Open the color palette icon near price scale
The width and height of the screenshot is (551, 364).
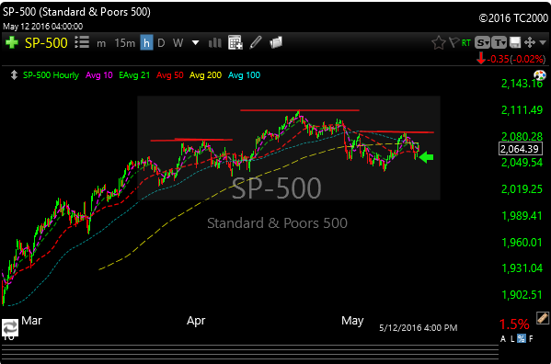pyautogui.click(x=540, y=75)
